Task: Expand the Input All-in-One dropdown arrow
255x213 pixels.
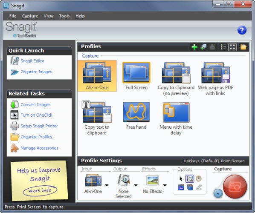Action: click(107, 185)
